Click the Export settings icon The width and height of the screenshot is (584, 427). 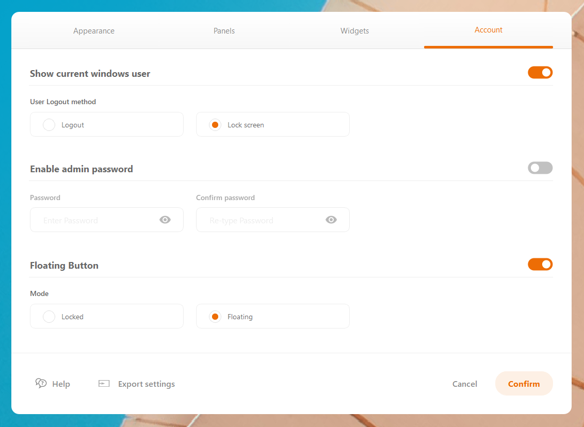click(104, 384)
